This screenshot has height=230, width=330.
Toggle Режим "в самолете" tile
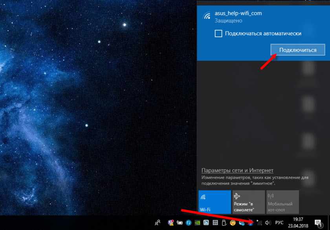pyautogui.click(x=249, y=202)
